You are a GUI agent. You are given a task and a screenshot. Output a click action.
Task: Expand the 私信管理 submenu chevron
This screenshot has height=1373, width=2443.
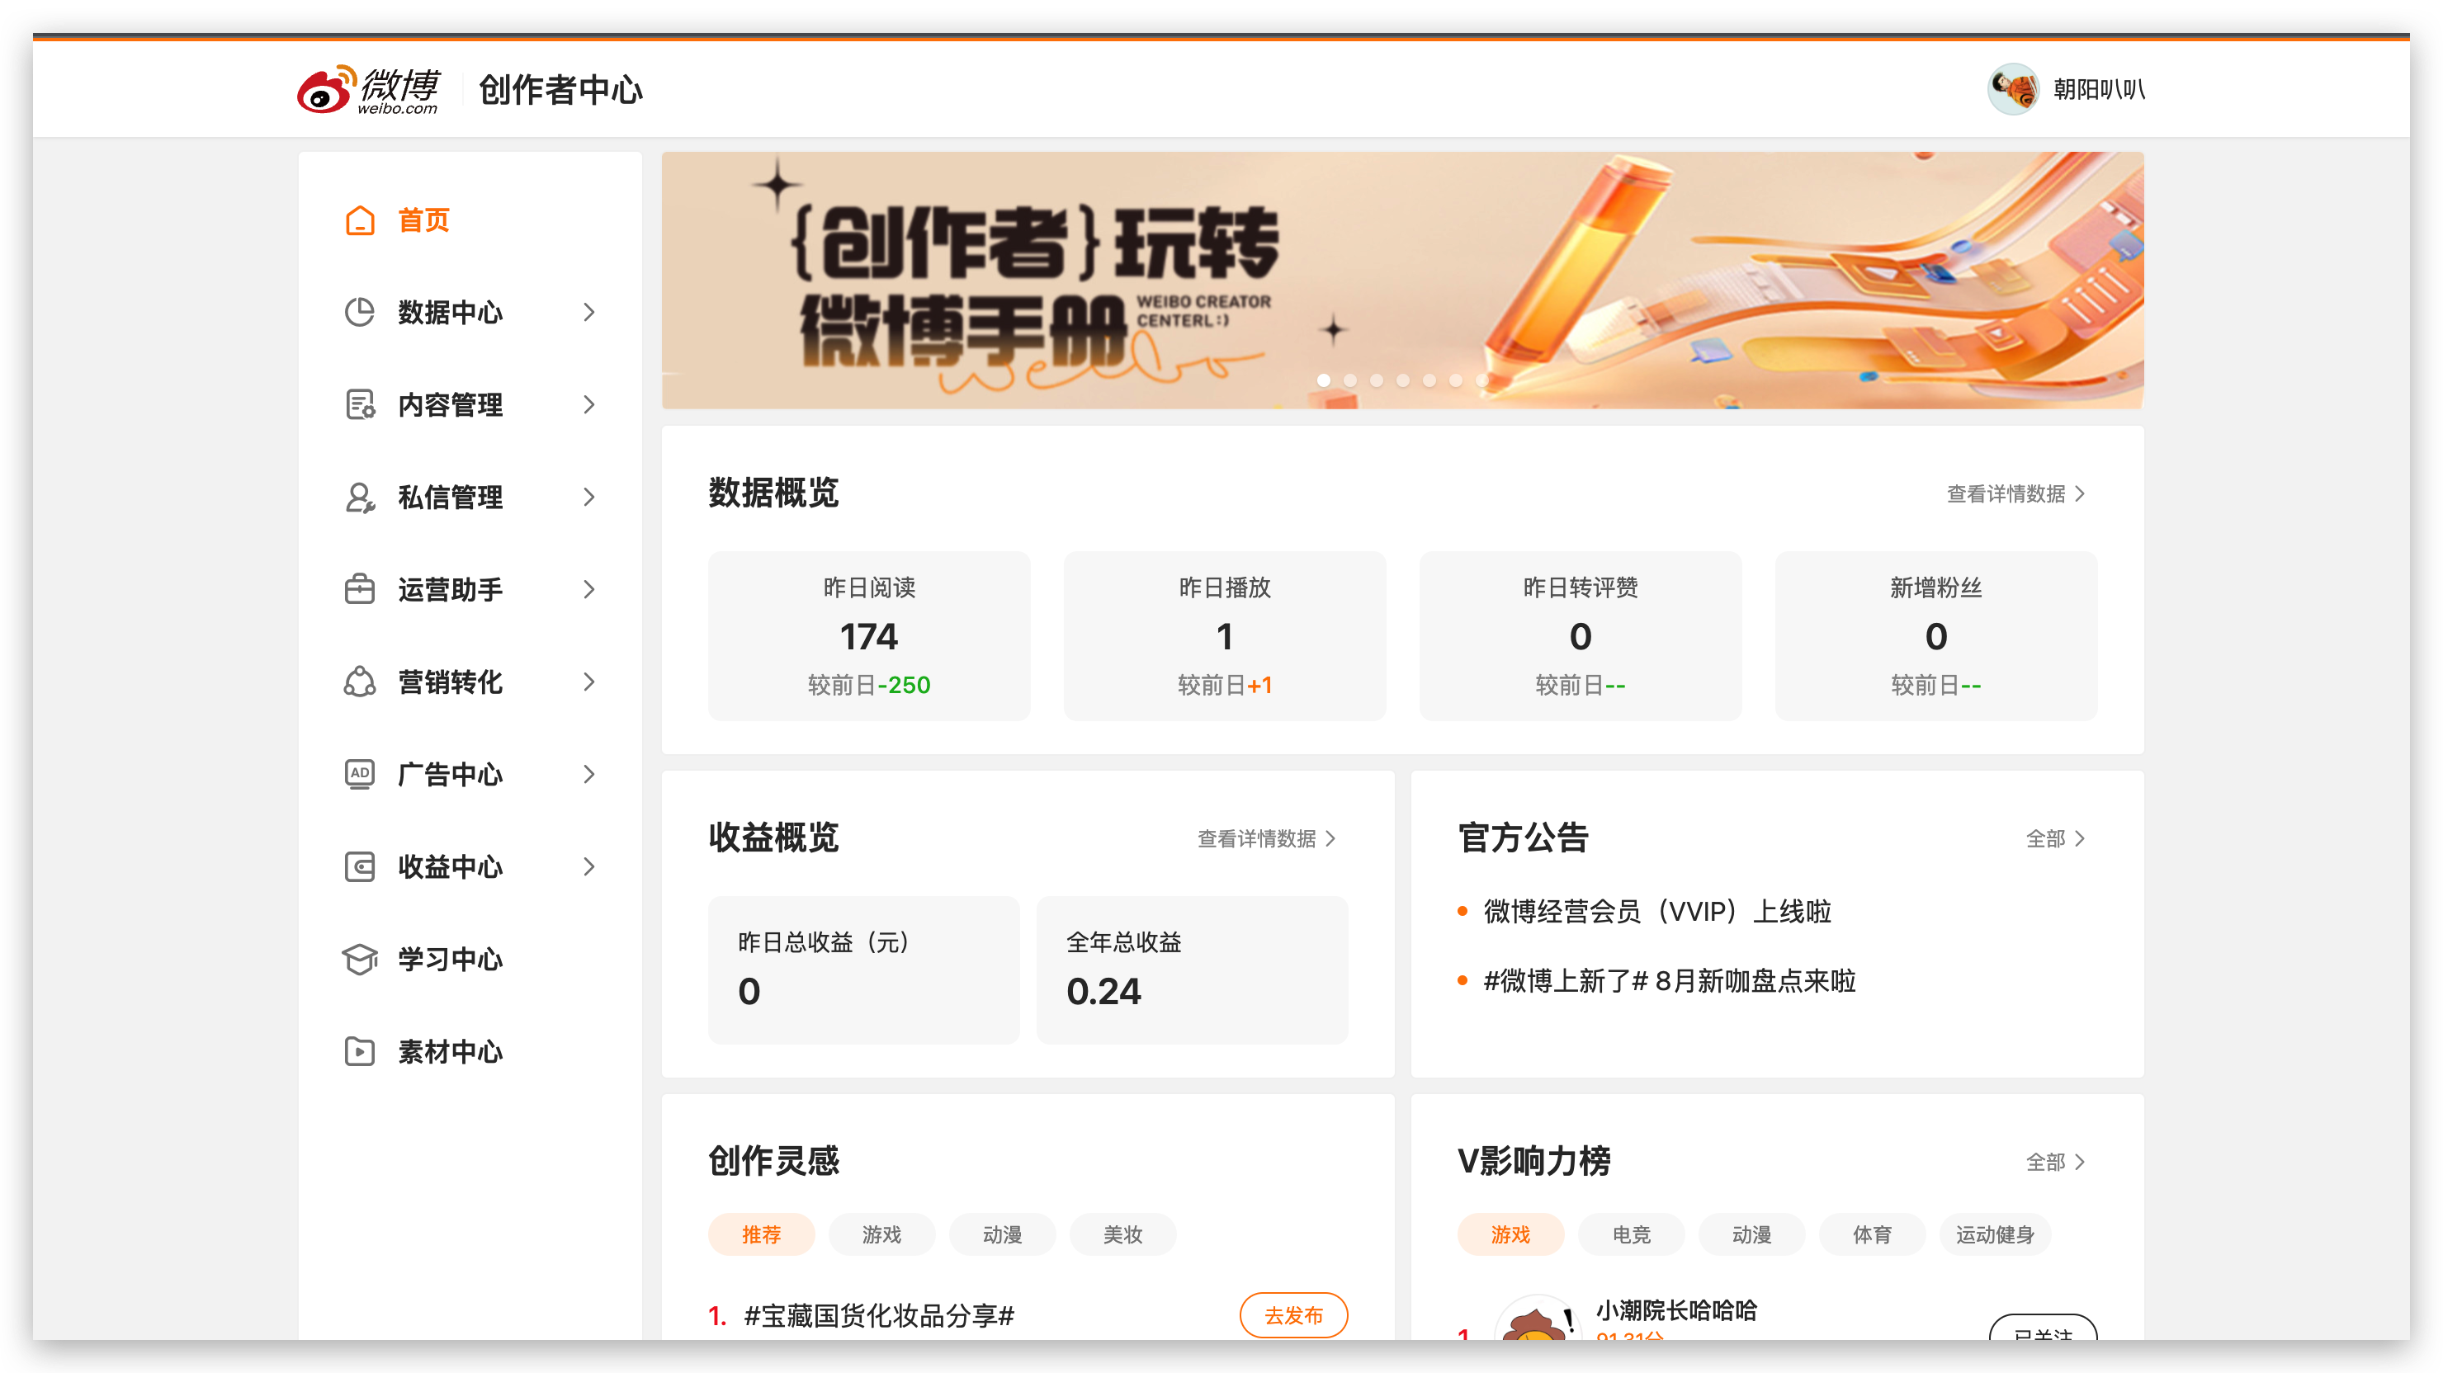tap(589, 497)
